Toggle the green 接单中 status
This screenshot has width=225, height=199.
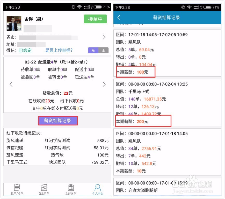pos(95,19)
